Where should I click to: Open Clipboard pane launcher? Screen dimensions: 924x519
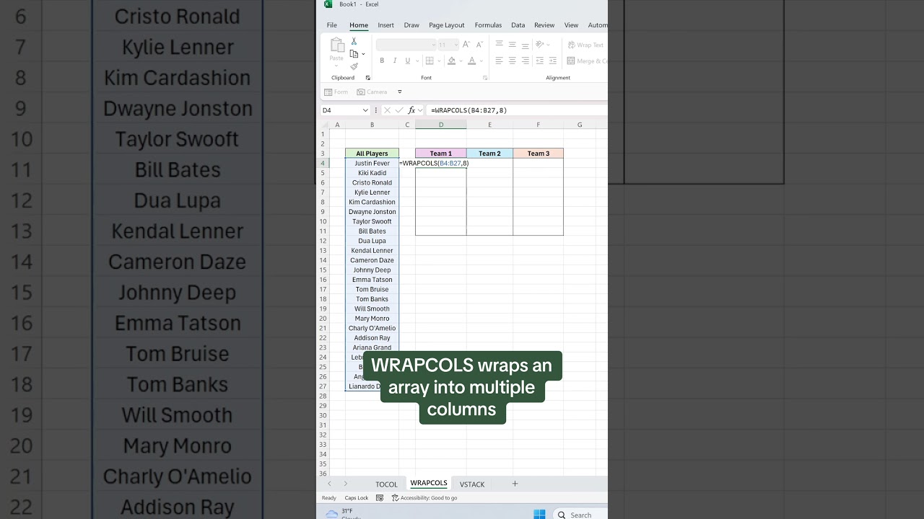tap(368, 78)
